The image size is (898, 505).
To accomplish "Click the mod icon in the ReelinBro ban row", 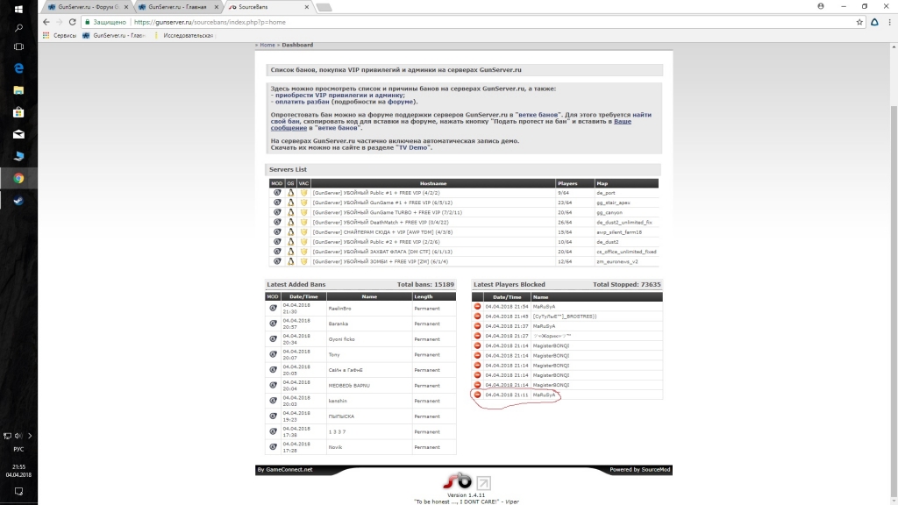I will coord(273,309).
